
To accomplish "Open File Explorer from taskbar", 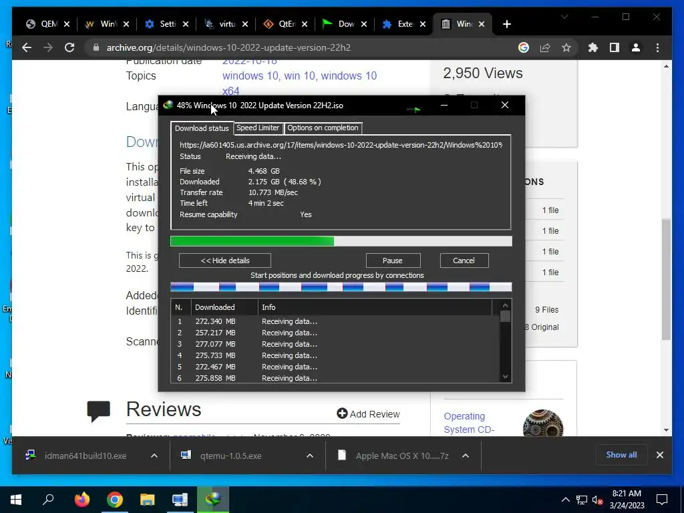I will click(x=148, y=500).
